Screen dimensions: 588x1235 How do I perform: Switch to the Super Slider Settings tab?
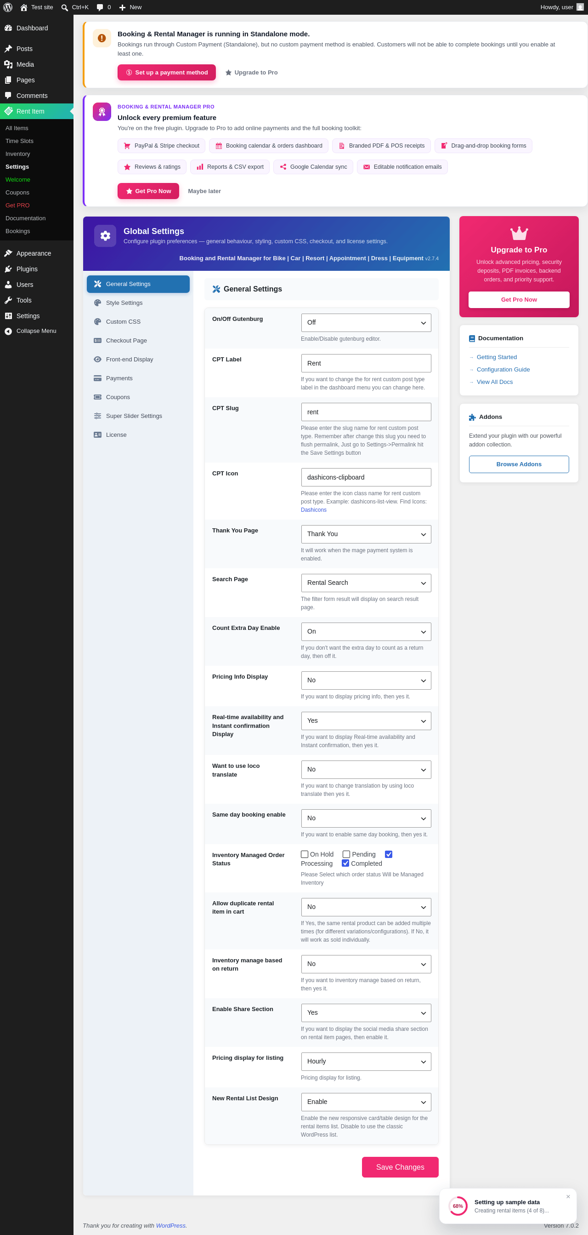[x=138, y=416]
